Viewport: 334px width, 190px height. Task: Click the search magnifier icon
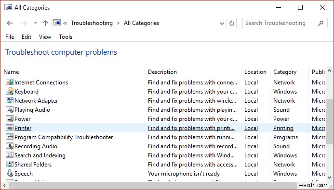pos(321,23)
